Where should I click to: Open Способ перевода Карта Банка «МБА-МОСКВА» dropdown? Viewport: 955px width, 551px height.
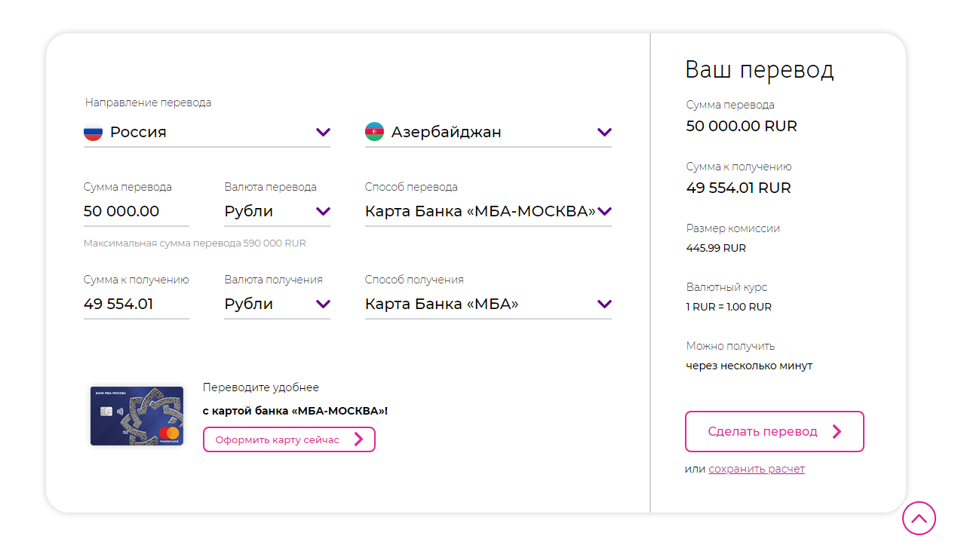[x=488, y=211]
